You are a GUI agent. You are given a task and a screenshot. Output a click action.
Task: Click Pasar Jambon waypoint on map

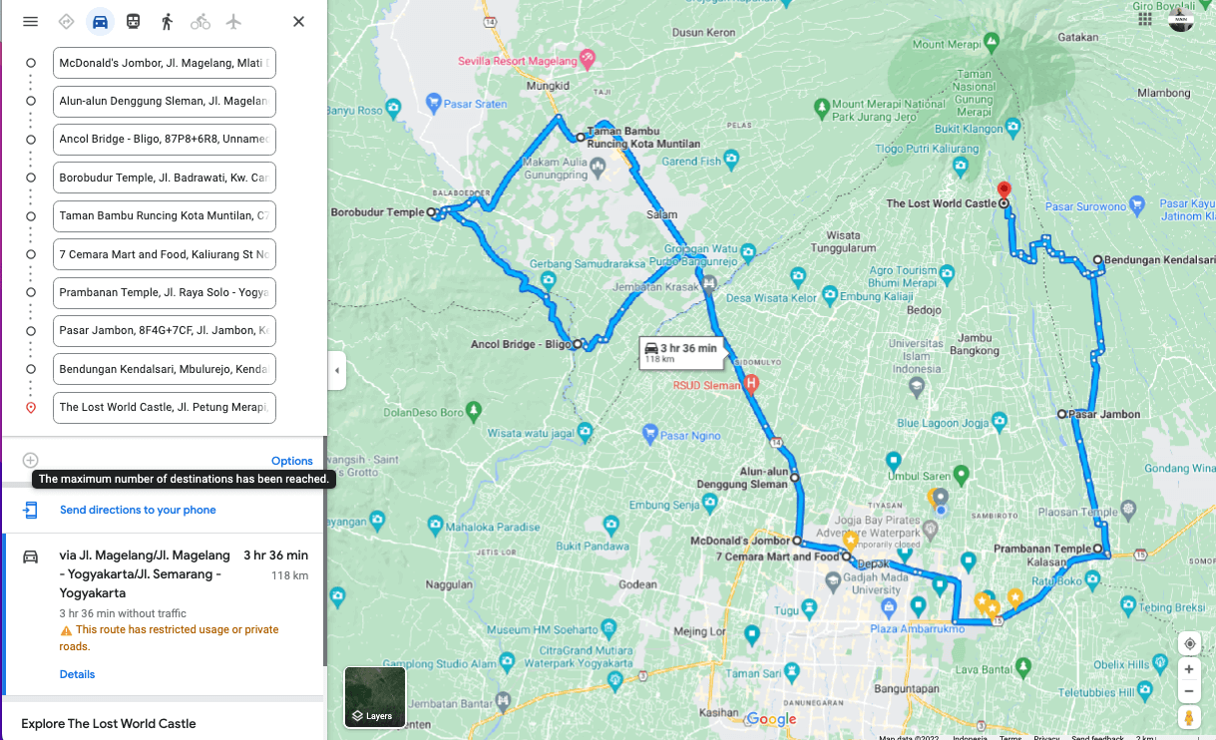[1063, 414]
